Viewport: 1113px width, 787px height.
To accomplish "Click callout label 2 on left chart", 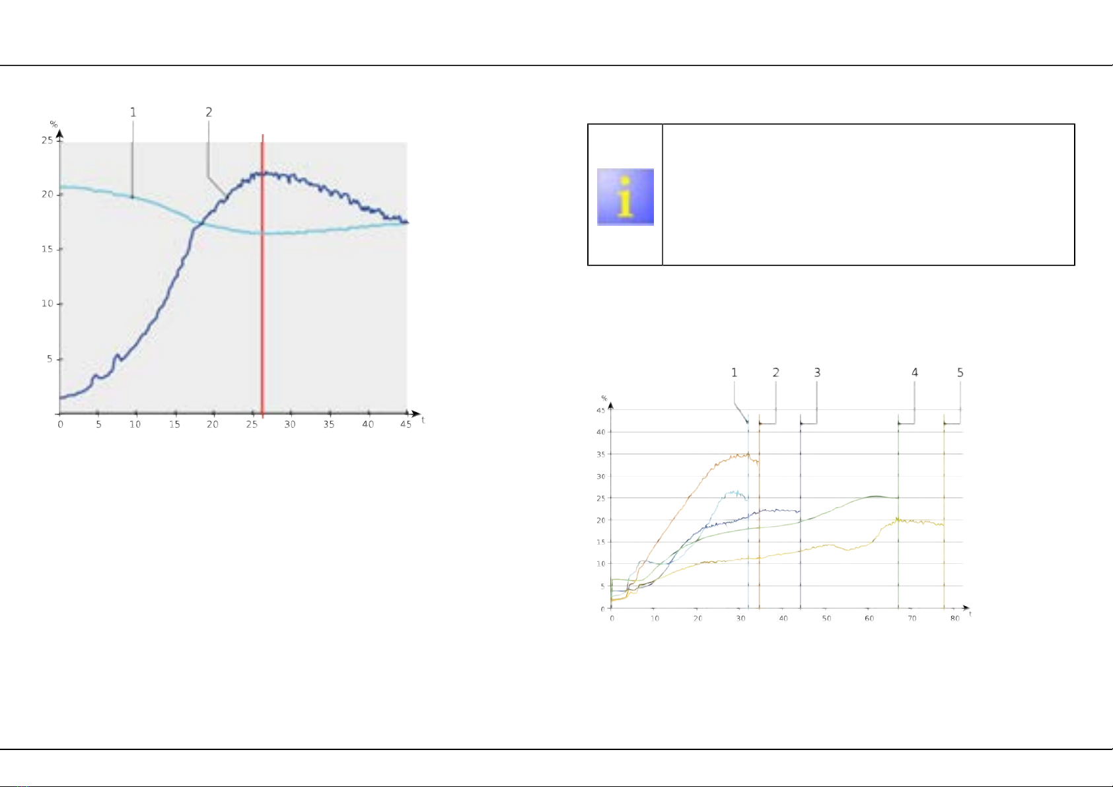I will [209, 112].
